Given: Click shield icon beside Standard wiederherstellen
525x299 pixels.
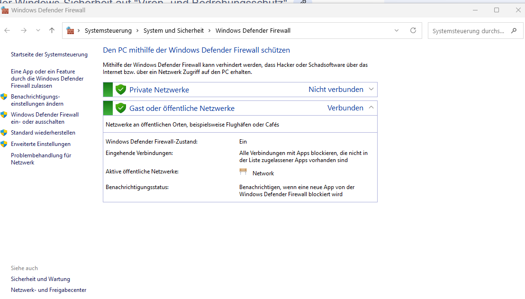Looking at the screenshot, I should [x=4, y=133].
